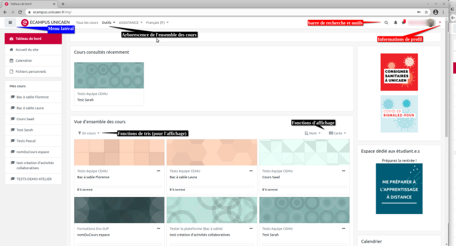Go to 'Tous les cours' link
456x246 pixels.
87,23
